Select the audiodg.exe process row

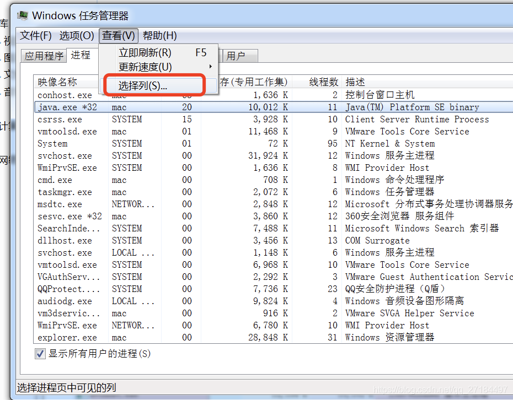point(274,301)
